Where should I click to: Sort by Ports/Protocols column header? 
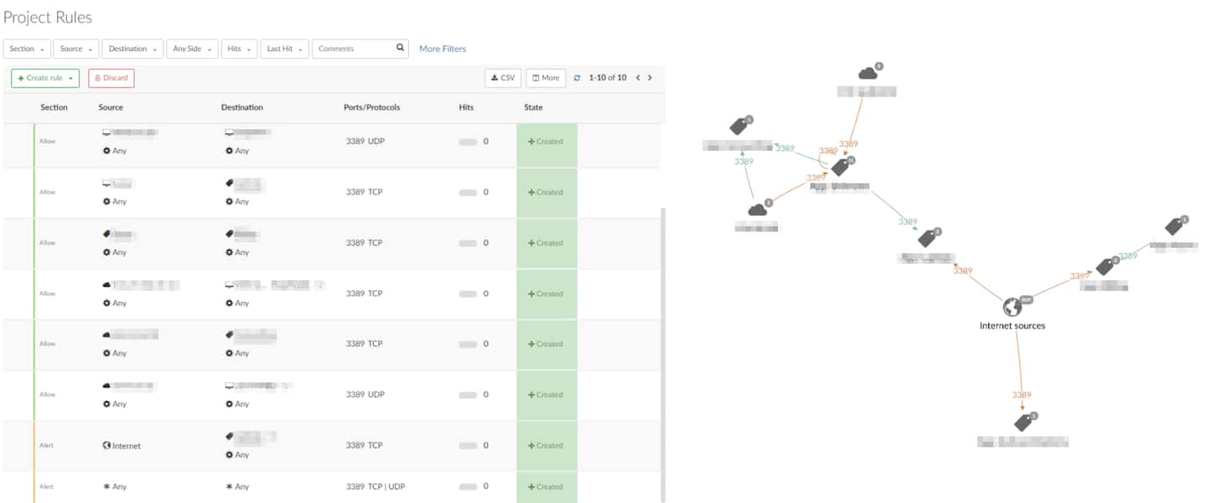point(371,107)
